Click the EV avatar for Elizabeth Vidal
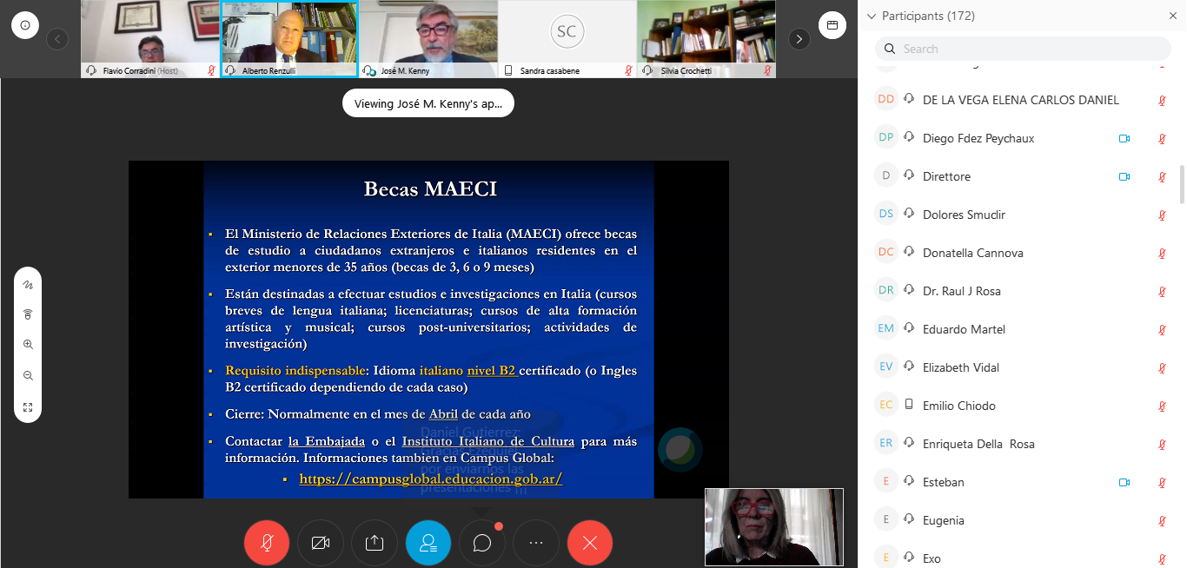This screenshot has height=568, width=1187. (886, 367)
